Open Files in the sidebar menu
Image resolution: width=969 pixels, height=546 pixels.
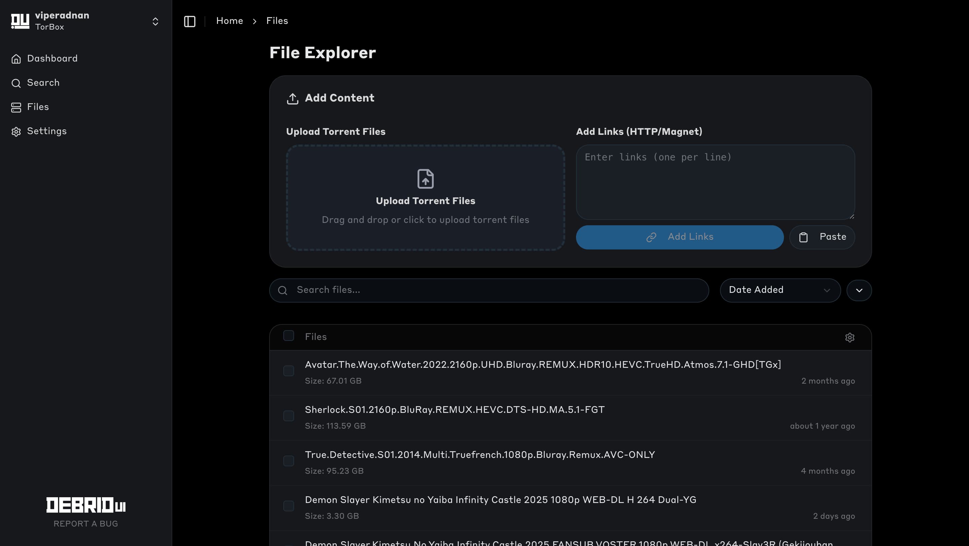coord(38,107)
